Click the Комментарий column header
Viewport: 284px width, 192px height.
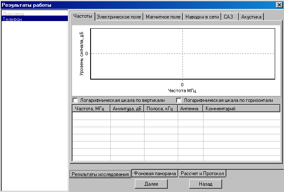click(242, 109)
